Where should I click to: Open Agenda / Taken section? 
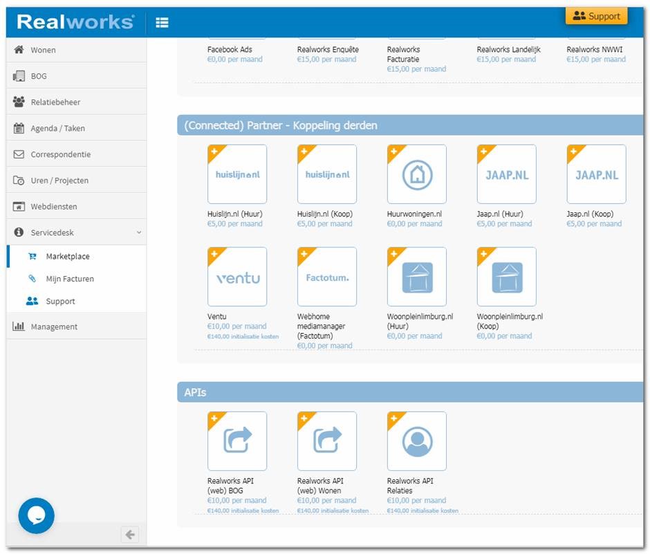tap(76, 128)
